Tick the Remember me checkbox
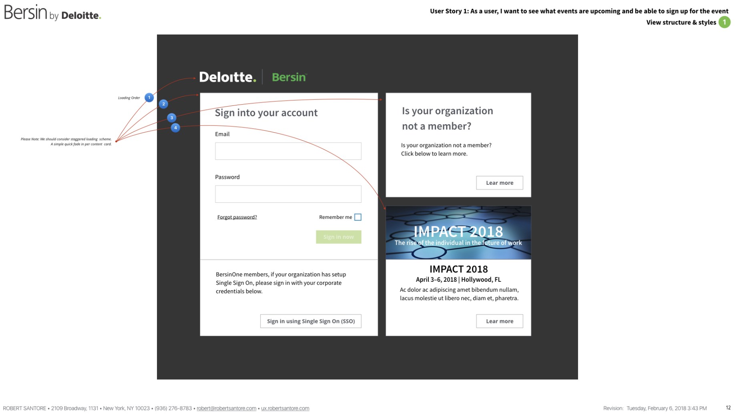 [x=358, y=217]
